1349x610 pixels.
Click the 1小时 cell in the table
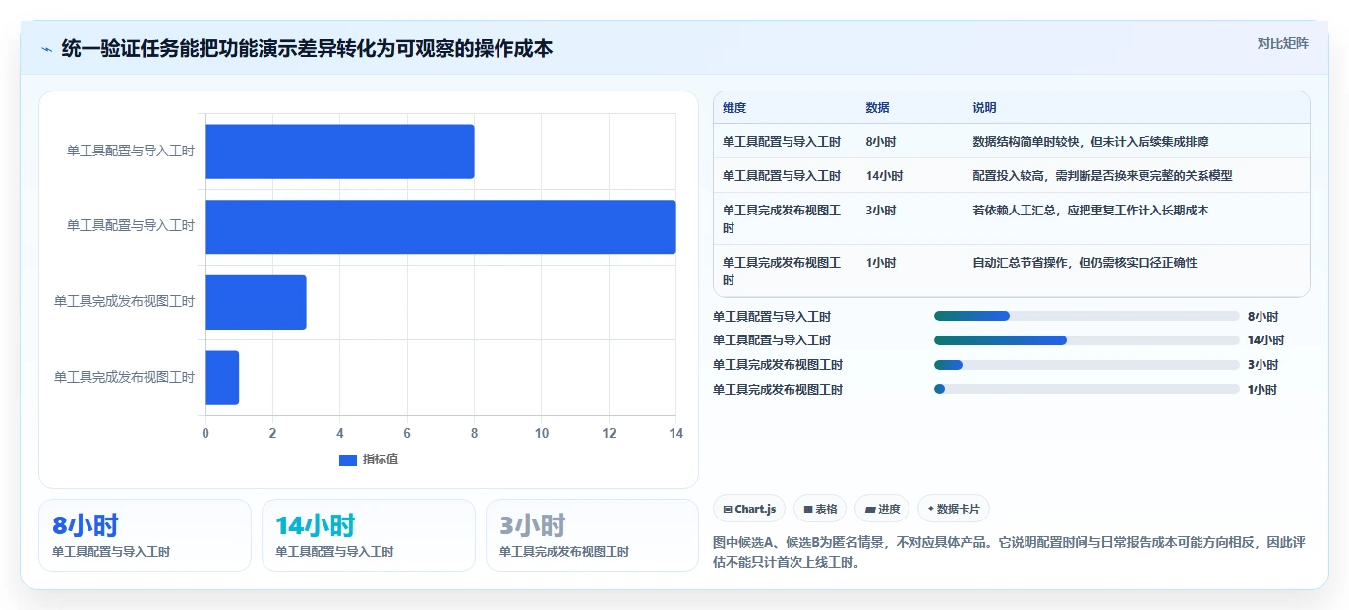(x=881, y=263)
